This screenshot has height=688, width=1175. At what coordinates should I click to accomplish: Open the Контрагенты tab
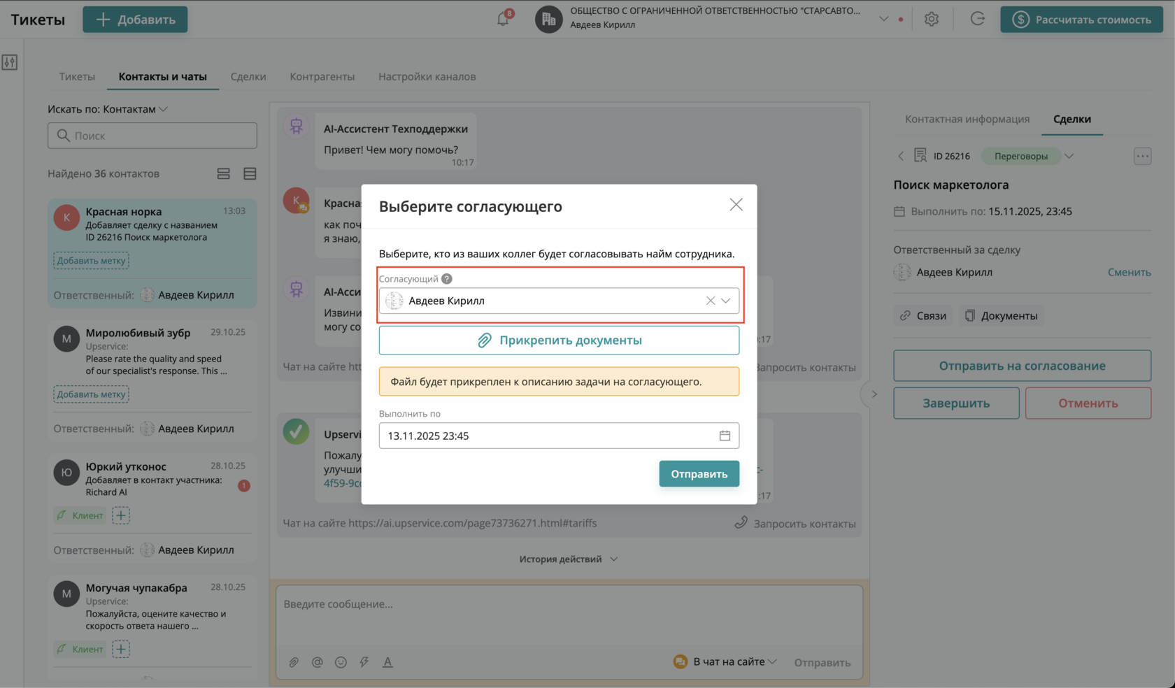(322, 76)
